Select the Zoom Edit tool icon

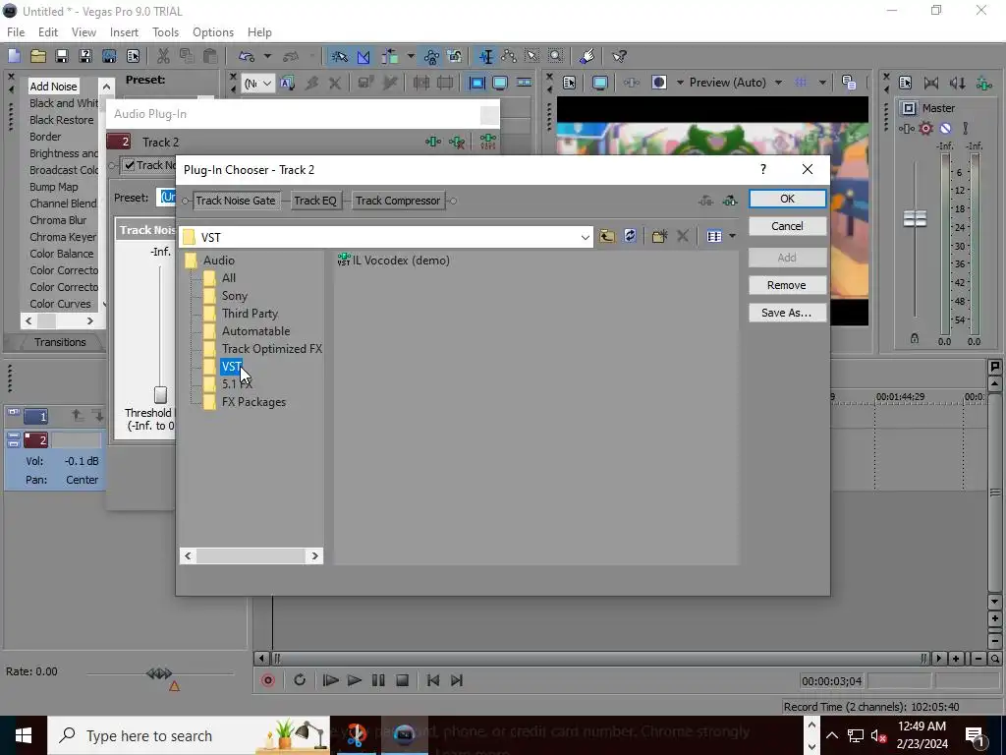(x=556, y=56)
